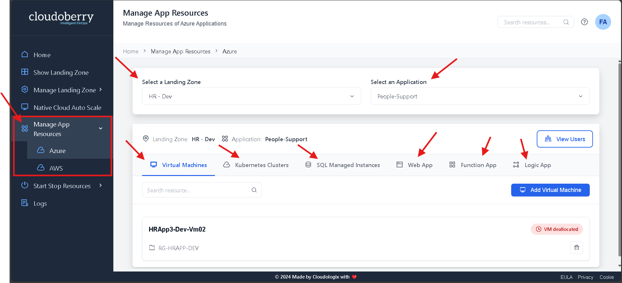The height and width of the screenshot is (283, 622).
Task: Open the Select an Application dropdown
Action: (x=480, y=96)
